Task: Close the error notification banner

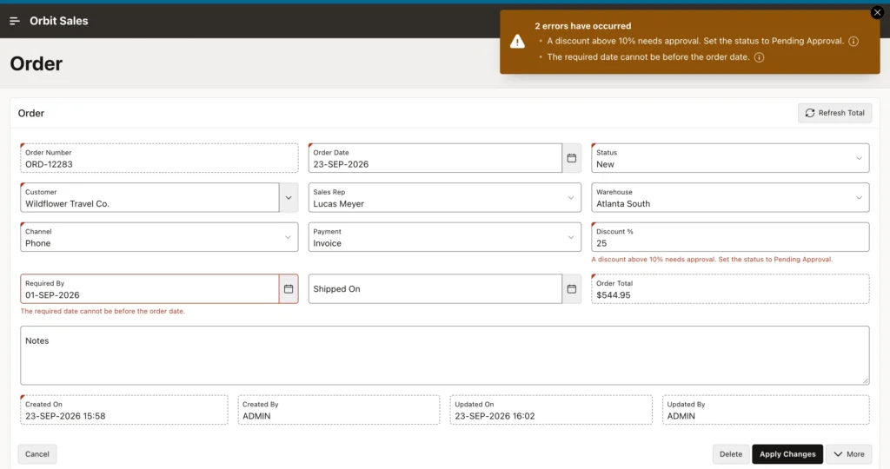Action: (x=877, y=12)
